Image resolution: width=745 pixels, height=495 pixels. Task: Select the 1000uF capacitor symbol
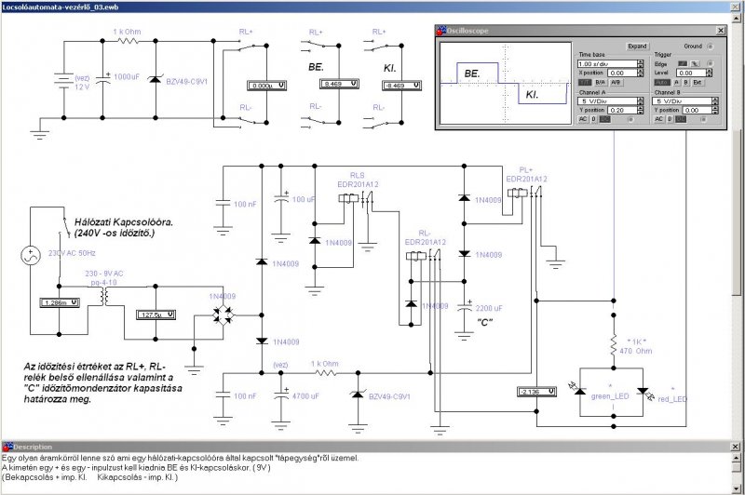102,79
